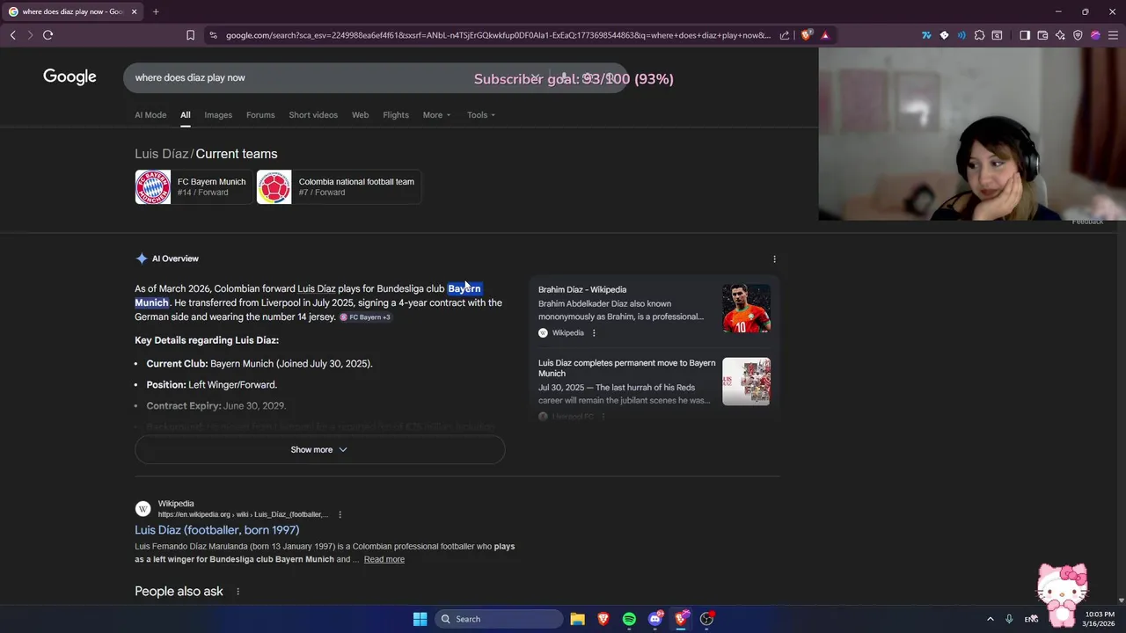Open the browser profile avatar icon
Image resolution: width=1126 pixels, height=633 pixels.
point(1095,35)
